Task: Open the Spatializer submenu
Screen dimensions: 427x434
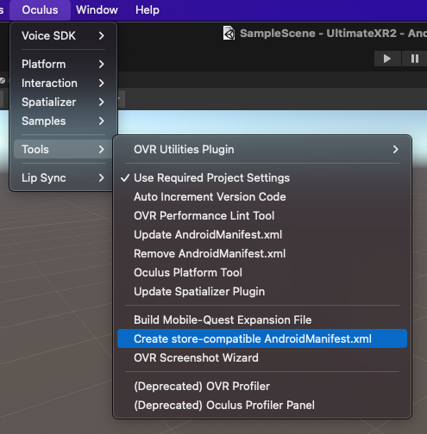Action: [63, 102]
